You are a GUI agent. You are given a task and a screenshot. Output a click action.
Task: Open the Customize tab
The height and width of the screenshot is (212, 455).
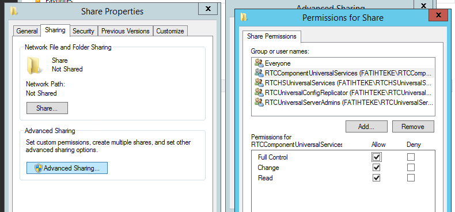click(x=170, y=31)
